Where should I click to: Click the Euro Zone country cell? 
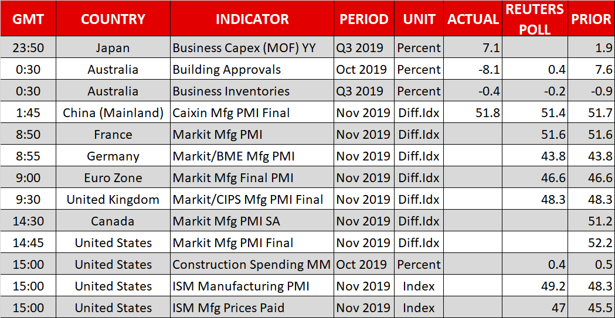[113, 178]
